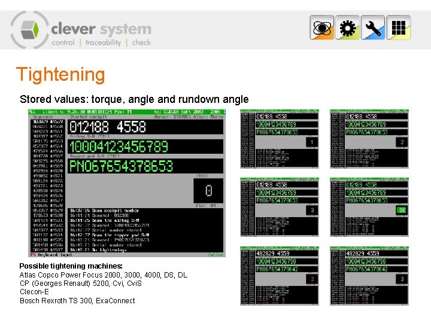Click the tightening counter box showing 0
The width and height of the screenshot is (431, 323).
[208, 191]
